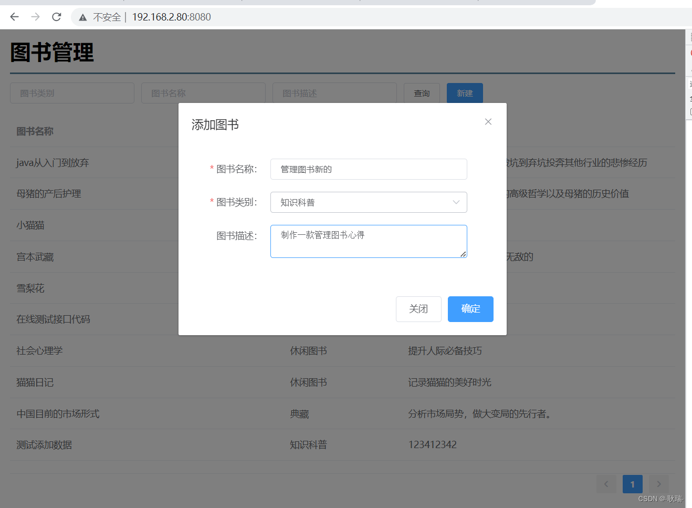This screenshot has height=508, width=692.
Task: Select row java从入门到放弃
Action: click(342, 162)
